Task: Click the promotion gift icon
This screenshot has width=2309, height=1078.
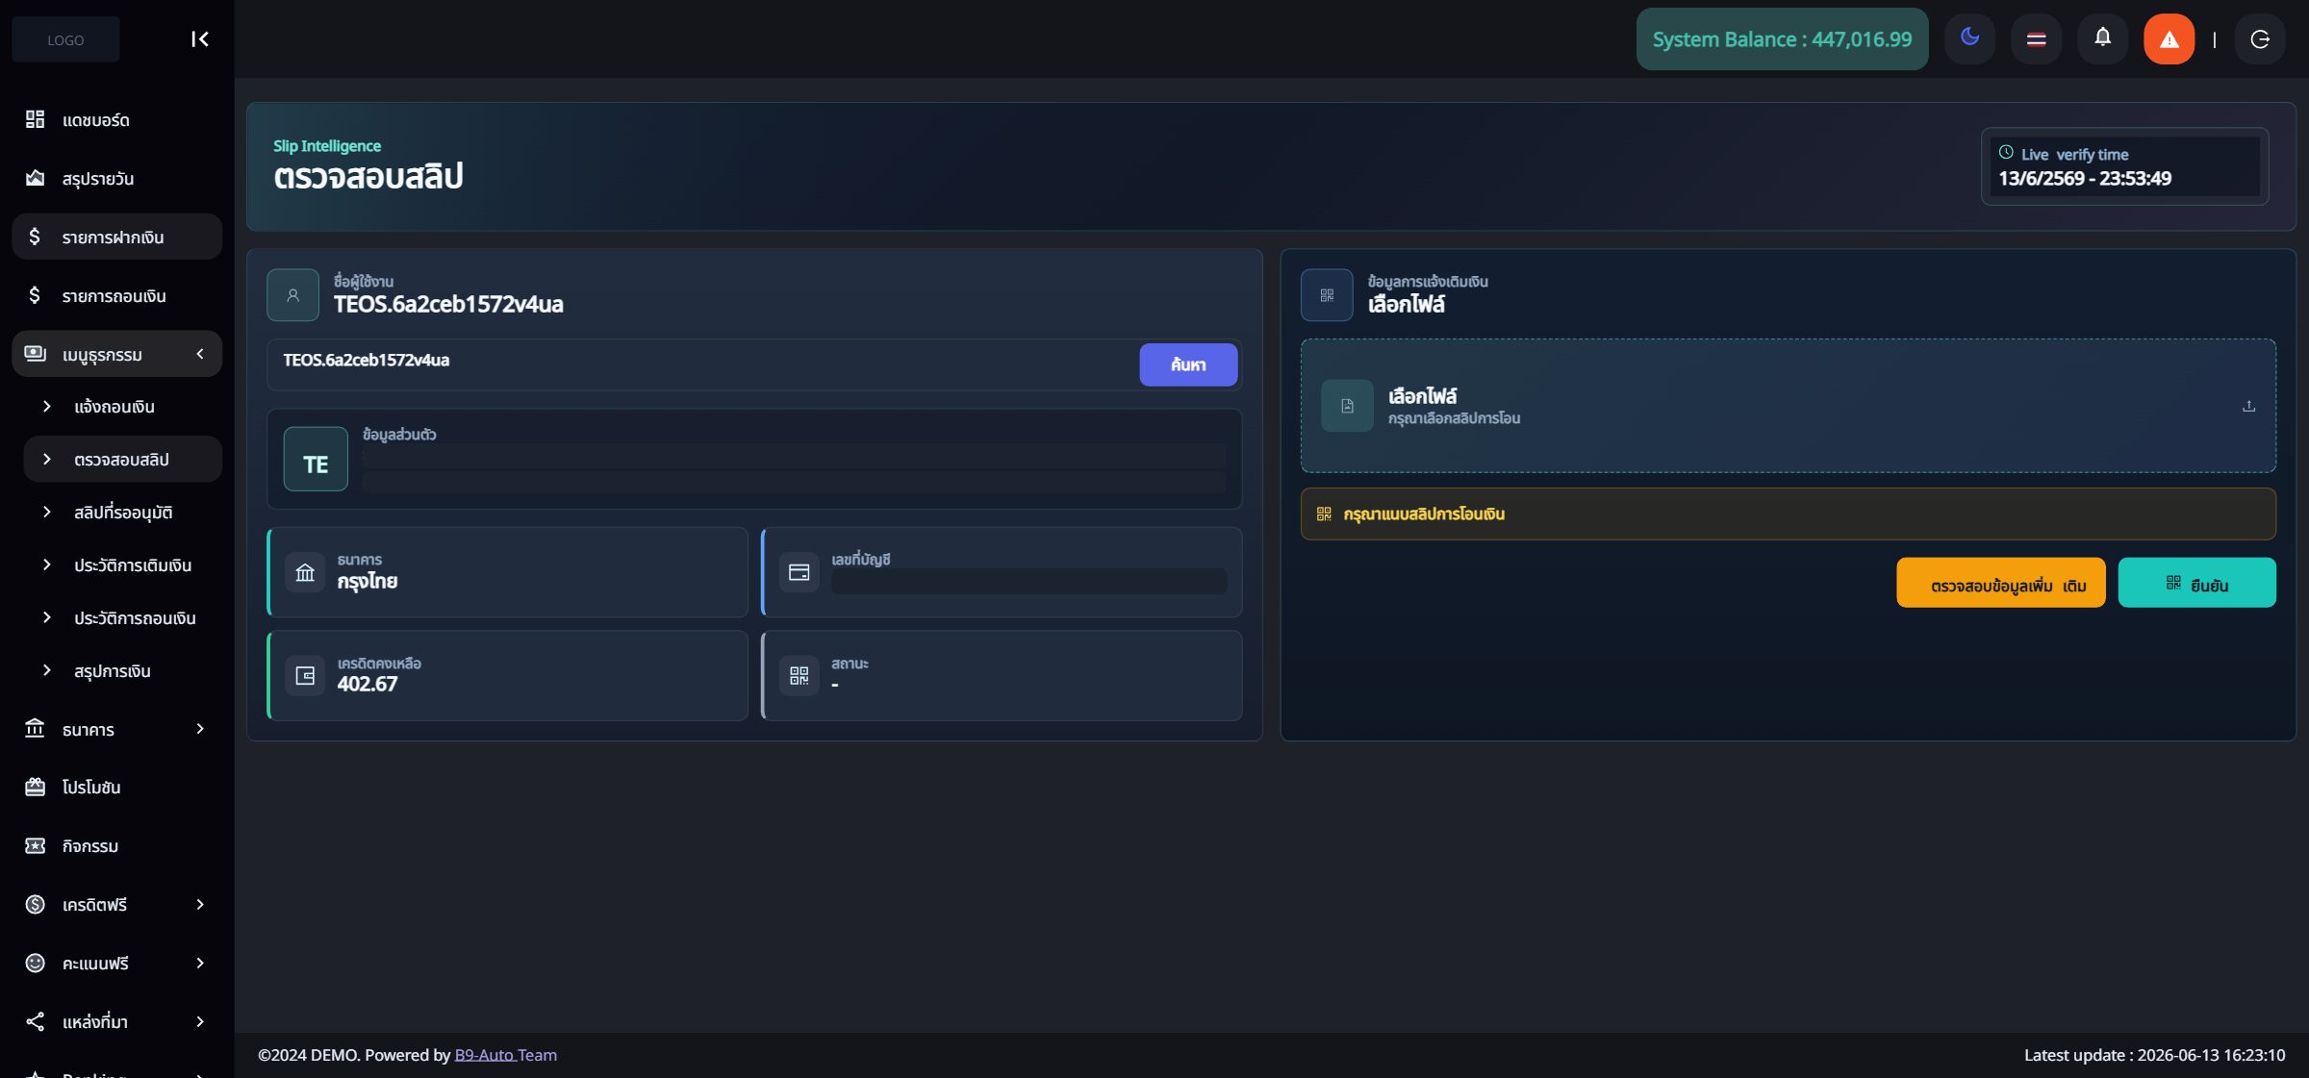Action: 36,788
